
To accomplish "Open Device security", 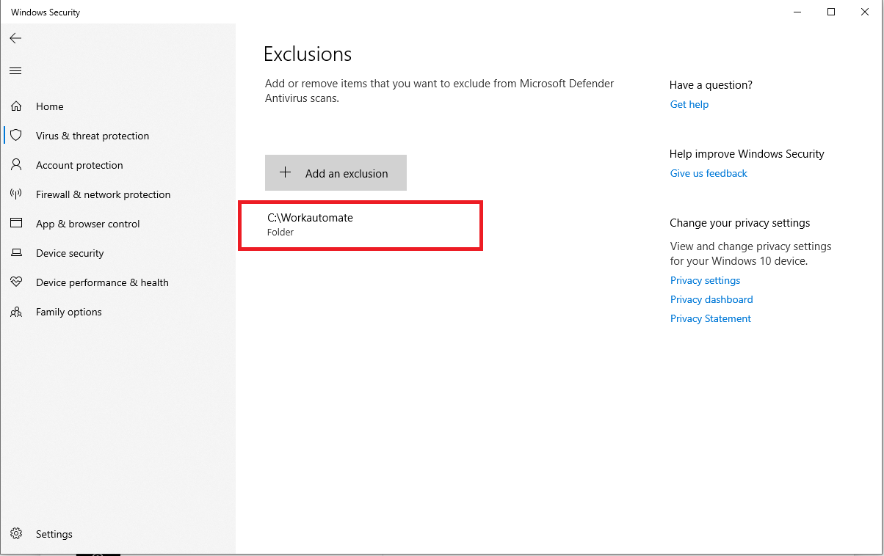I will tap(117, 253).
